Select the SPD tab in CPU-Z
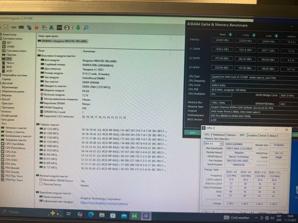The image size is (298, 223). pyautogui.click(x=242, y=135)
